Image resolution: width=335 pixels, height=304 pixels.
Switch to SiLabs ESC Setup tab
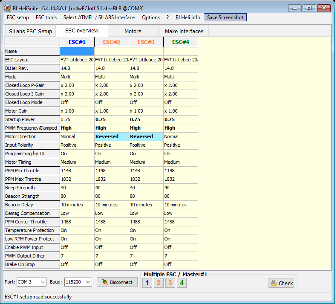(x=30, y=31)
